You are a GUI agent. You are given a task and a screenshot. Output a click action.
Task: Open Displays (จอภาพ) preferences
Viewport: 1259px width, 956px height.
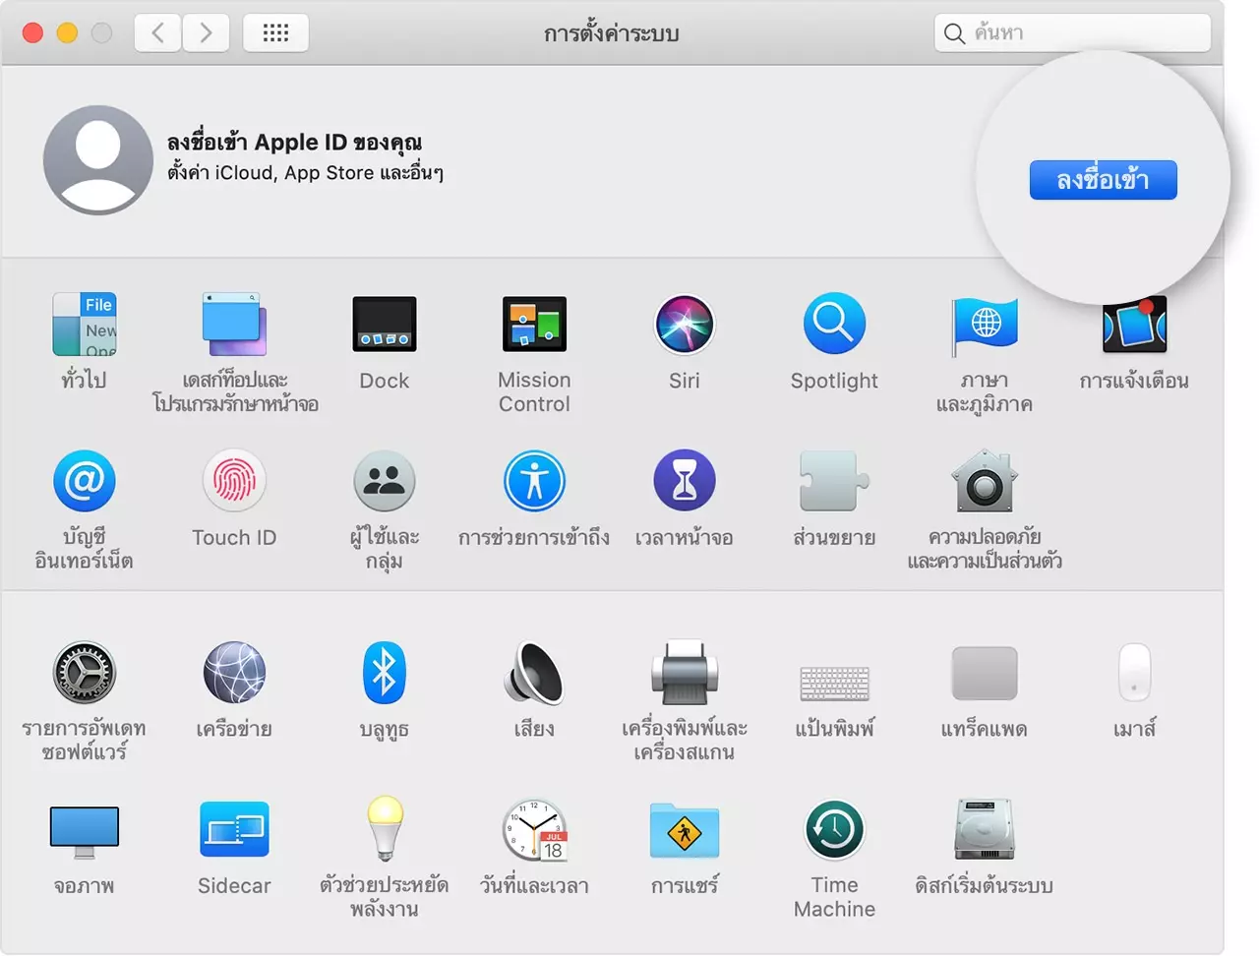coord(85,831)
